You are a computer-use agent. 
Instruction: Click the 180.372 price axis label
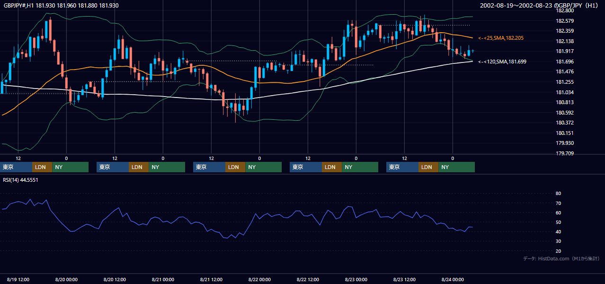click(565, 123)
